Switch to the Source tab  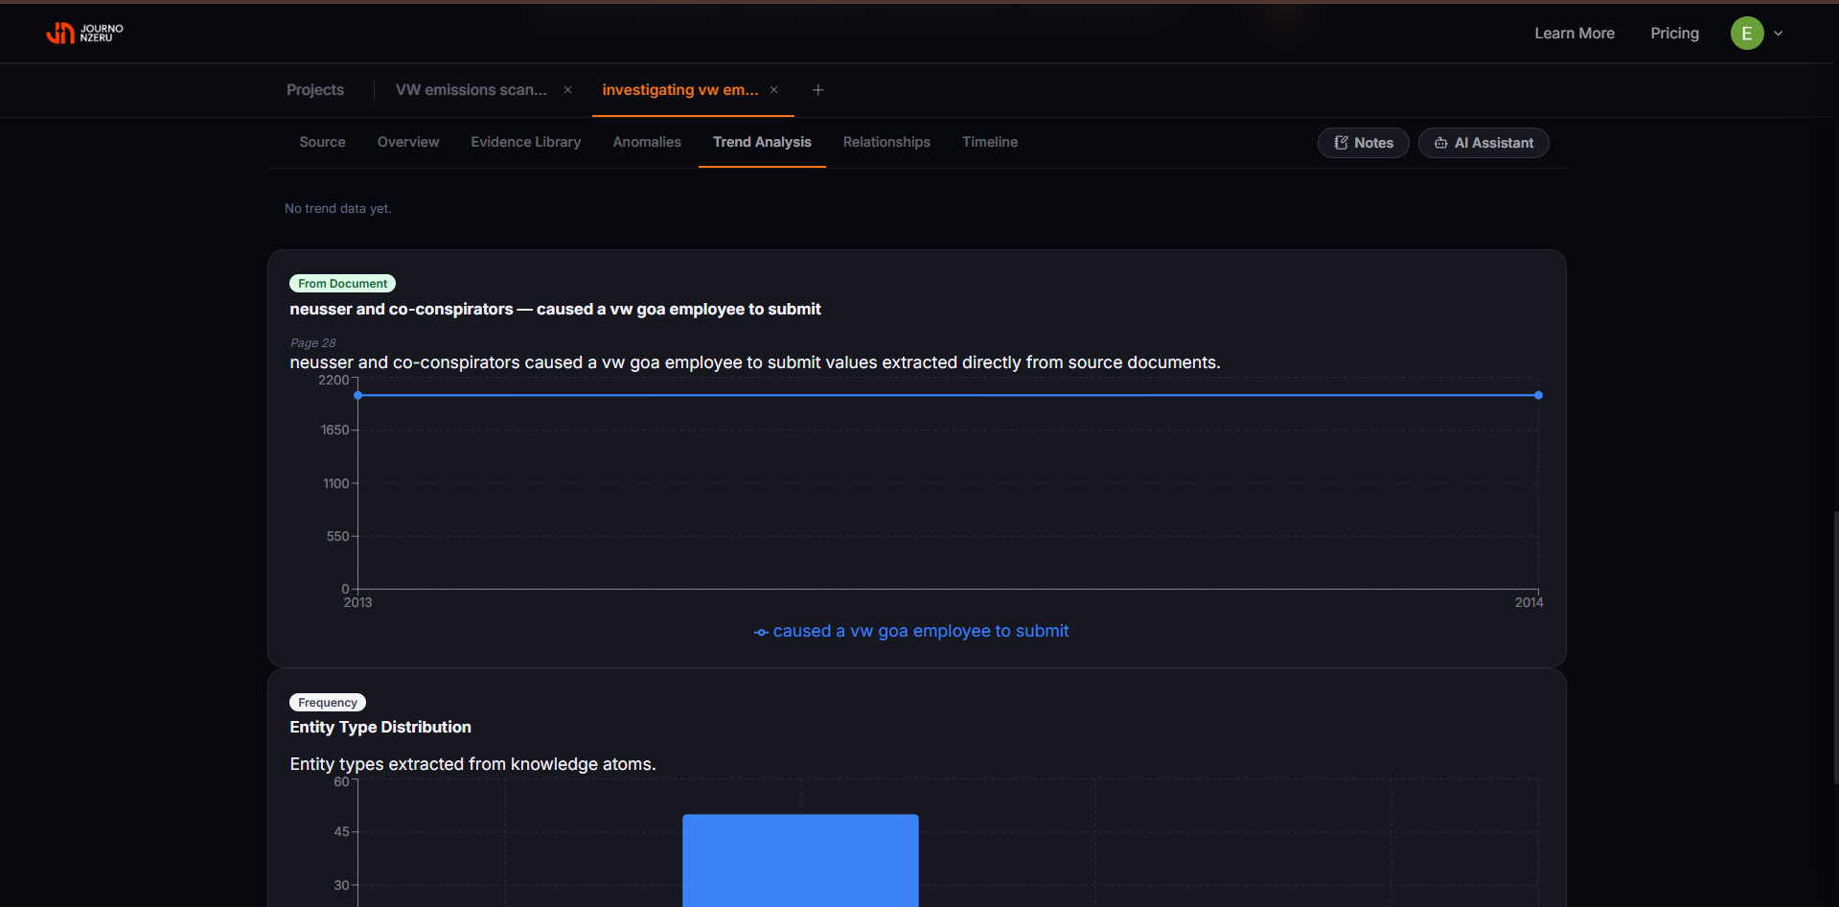(322, 142)
